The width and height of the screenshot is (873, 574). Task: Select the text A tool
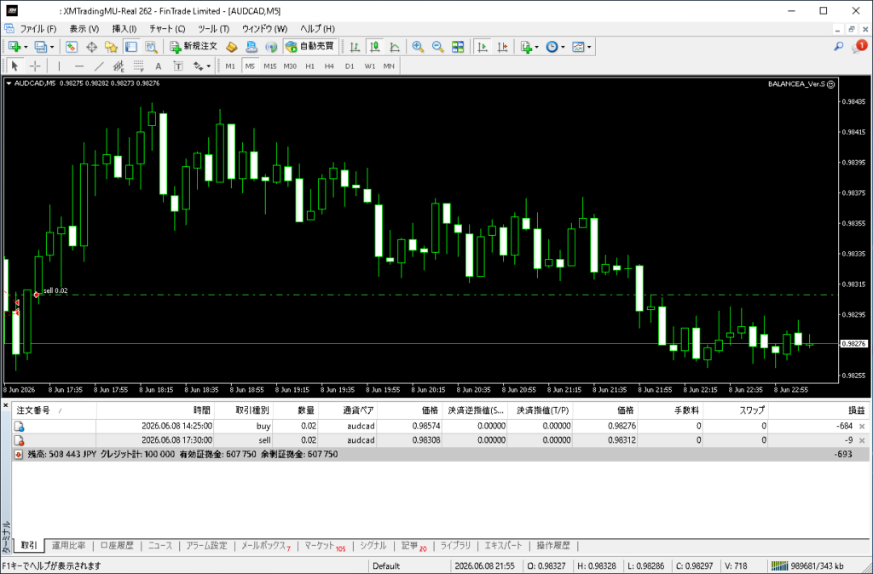click(158, 66)
